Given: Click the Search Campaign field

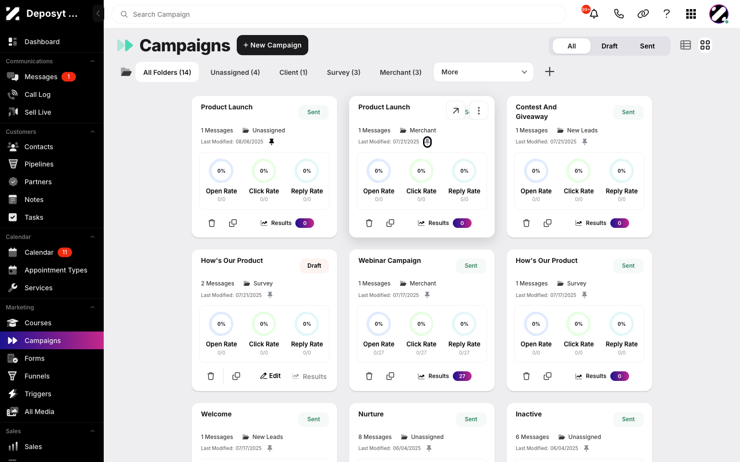Looking at the screenshot, I should tap(339, 14).
